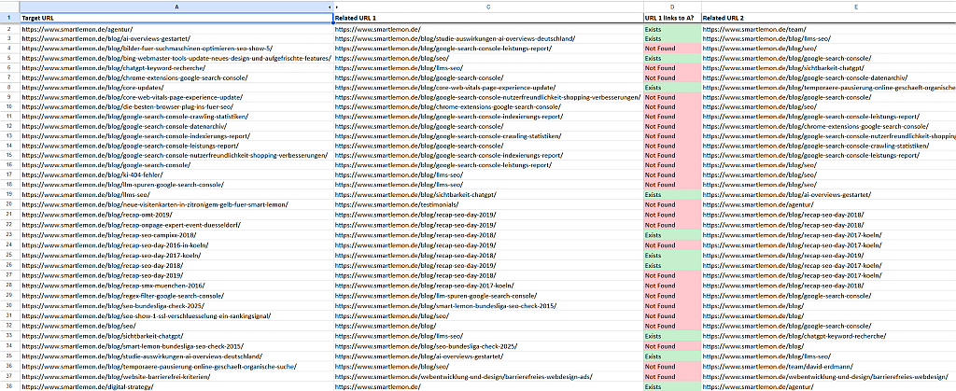Image resolution: width=956 pixels, height=391 pixels.
Task: Select row 38 by its row number
Action: coord(9,386)
